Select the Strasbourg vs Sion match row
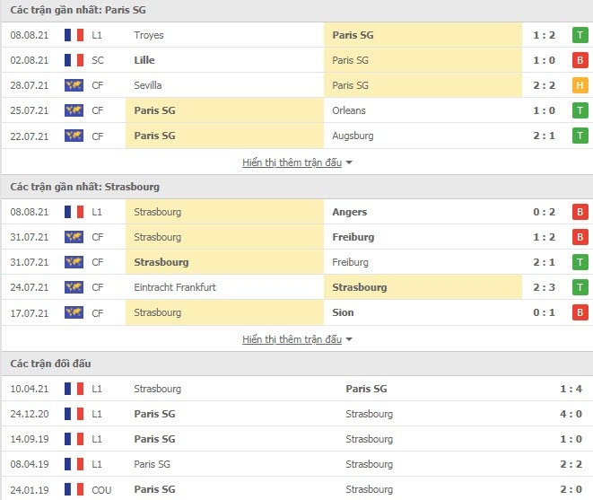Viewport: 593px width, 500px height. (x=296, y=312)
